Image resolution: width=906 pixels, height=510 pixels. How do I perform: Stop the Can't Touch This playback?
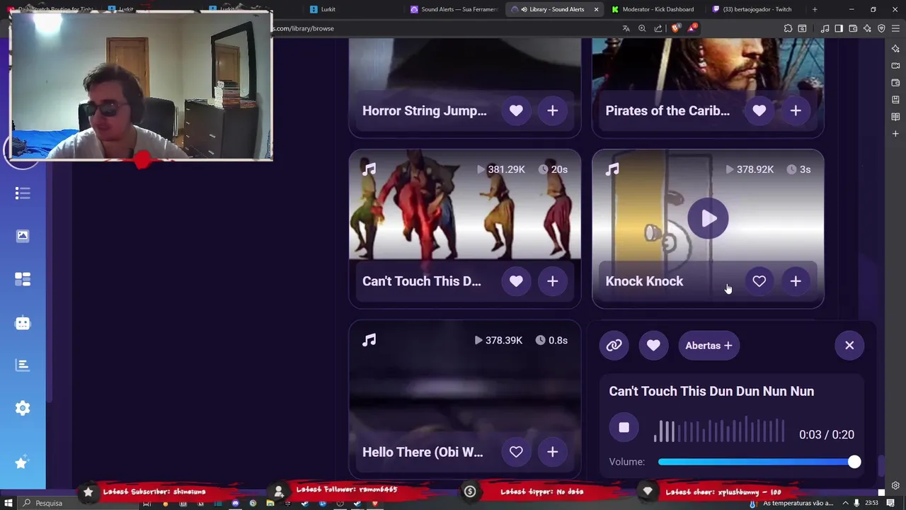(624, 428)
